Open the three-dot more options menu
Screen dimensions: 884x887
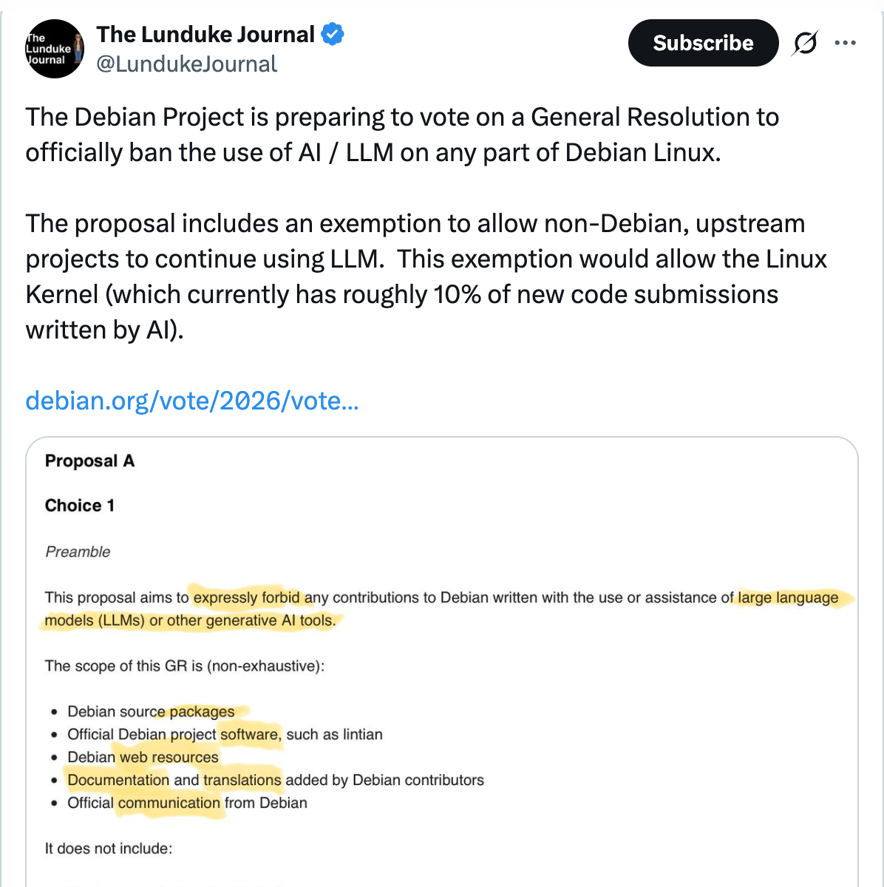[x=845, y=43]
